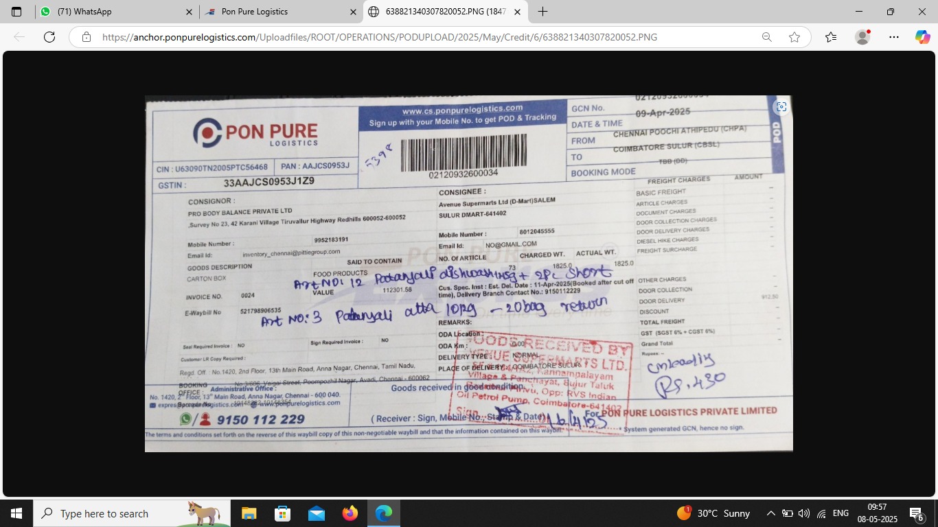Open Firefox from the taskbar
The image size is (938, 527).
coord(350,513)
